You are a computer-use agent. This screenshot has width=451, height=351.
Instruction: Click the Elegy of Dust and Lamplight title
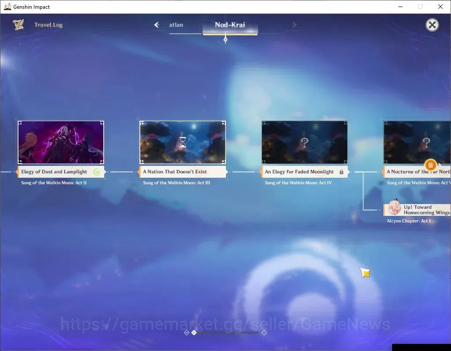(x=54, y=172)
